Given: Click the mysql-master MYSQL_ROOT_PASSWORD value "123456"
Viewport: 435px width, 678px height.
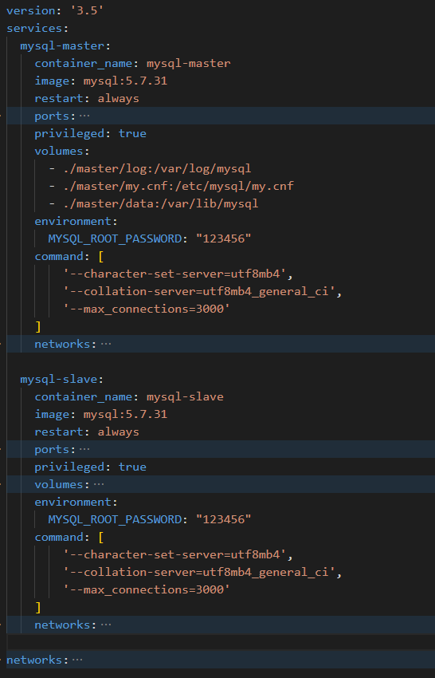Looking at the screenshot, I should [x=223, y=238].
